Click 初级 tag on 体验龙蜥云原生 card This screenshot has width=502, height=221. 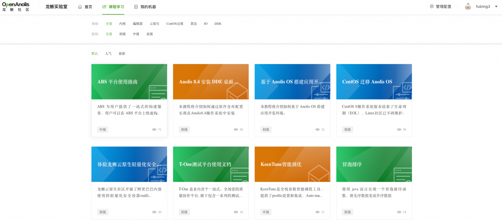point(102,212)
